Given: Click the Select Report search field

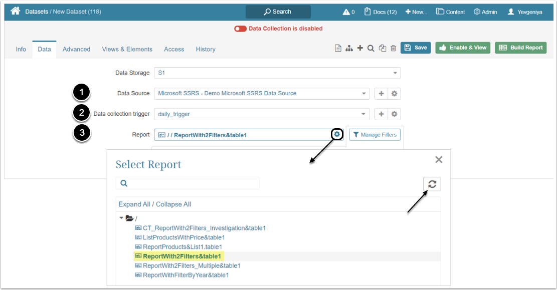Looking at the screenshot, I should click(x=188, y=183).
